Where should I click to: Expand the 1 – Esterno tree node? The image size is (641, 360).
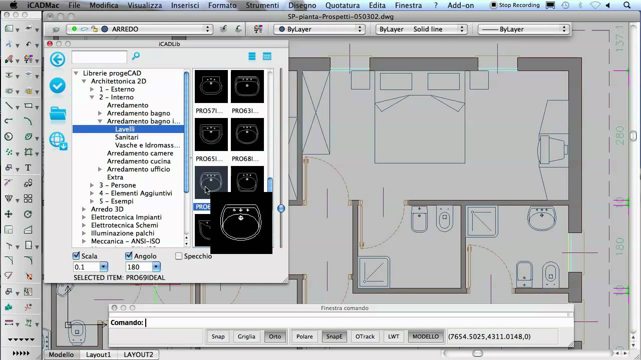(x=92, y=89)
